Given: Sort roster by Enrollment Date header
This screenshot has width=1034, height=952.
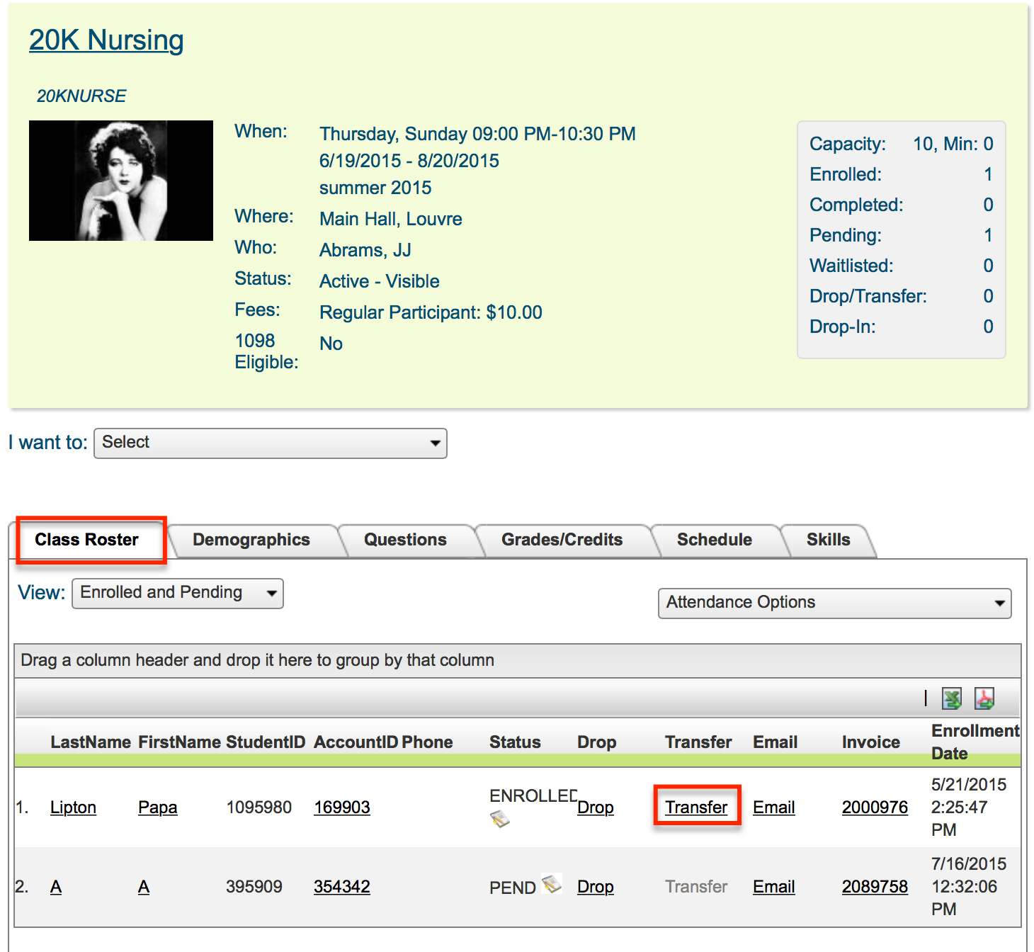Looking at the screenshot, I should click(x=974, y=742).
